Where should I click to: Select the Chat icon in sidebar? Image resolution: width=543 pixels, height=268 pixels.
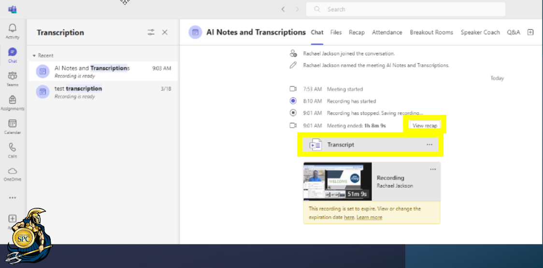(x=13, y=55)
